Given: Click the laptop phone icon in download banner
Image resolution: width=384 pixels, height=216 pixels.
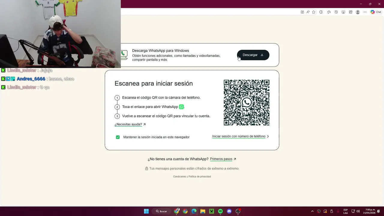Looking at the screenshot, I should [124, 55].
